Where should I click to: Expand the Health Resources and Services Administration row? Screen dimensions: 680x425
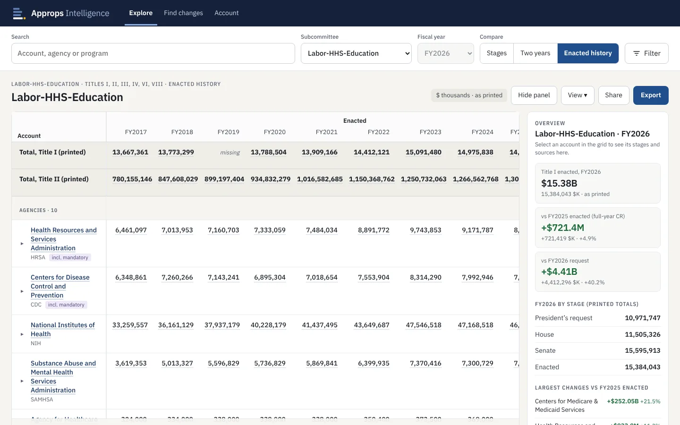tap(22, 244)
